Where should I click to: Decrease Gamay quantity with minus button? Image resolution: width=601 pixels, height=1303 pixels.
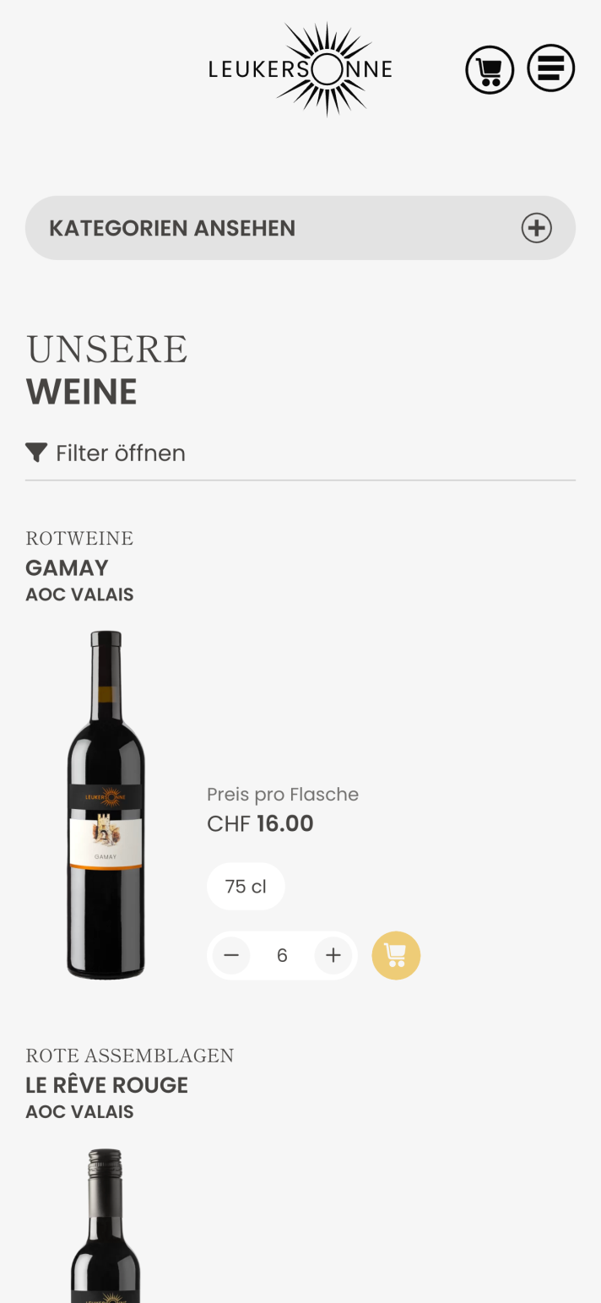click(231, 955)
